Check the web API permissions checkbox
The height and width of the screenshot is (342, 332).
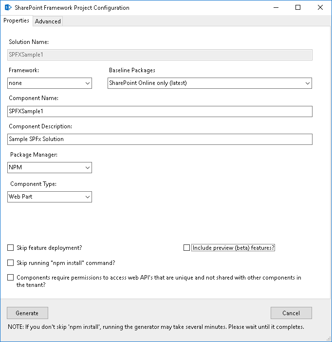click(x=11, y=278)
